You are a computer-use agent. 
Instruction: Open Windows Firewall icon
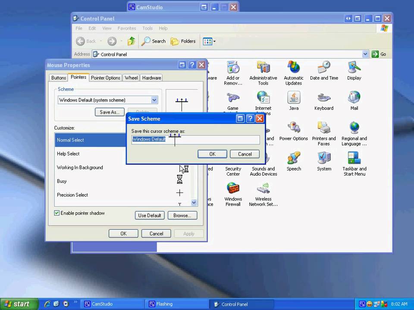tap(233, 194)
